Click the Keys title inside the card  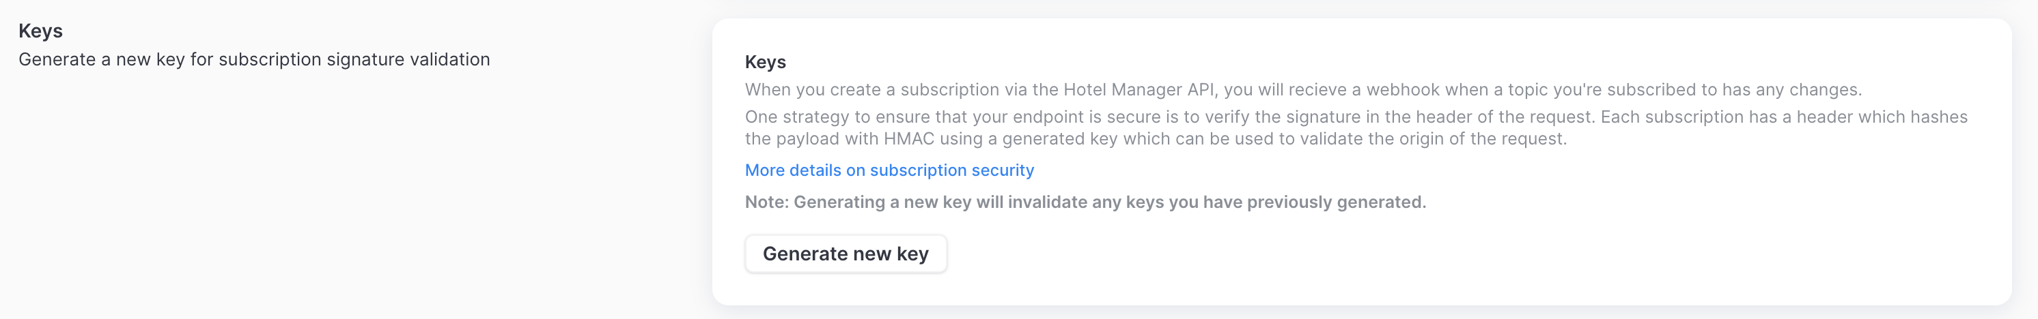coord(765,63)
